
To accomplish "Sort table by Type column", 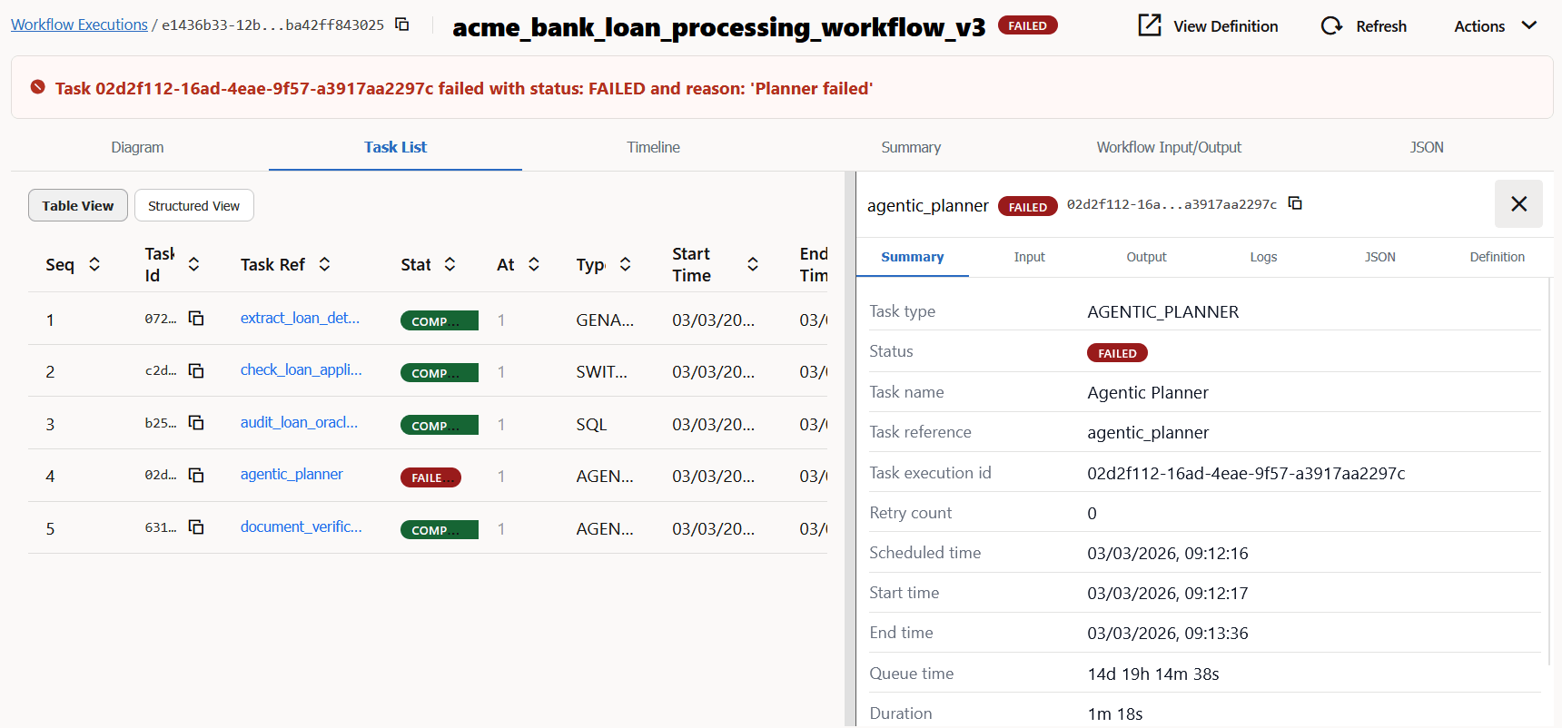I will [x=625, y=264].
